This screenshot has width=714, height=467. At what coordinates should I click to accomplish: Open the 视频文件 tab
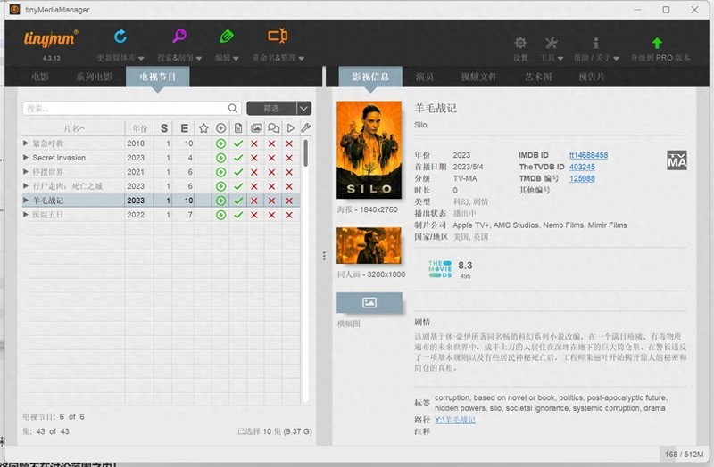(478, 77)
